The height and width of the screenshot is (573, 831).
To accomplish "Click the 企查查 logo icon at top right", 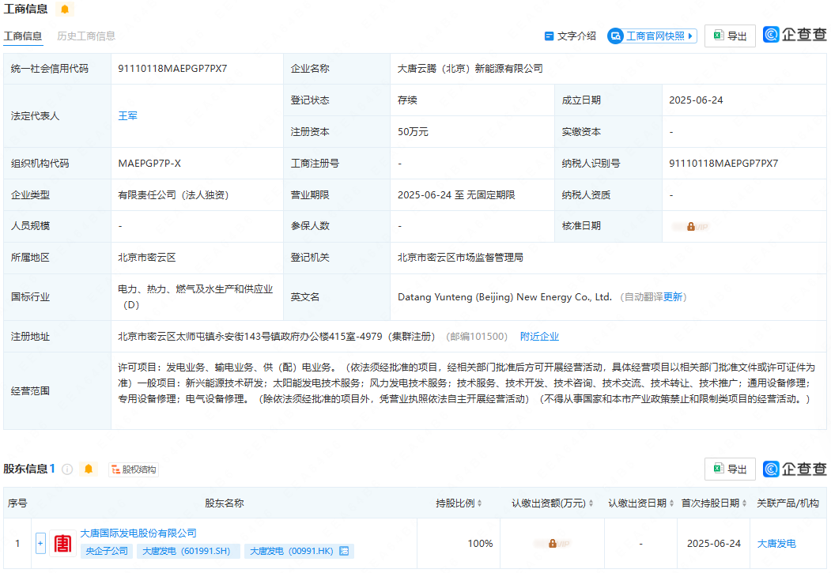I will (x=769, y=36).
